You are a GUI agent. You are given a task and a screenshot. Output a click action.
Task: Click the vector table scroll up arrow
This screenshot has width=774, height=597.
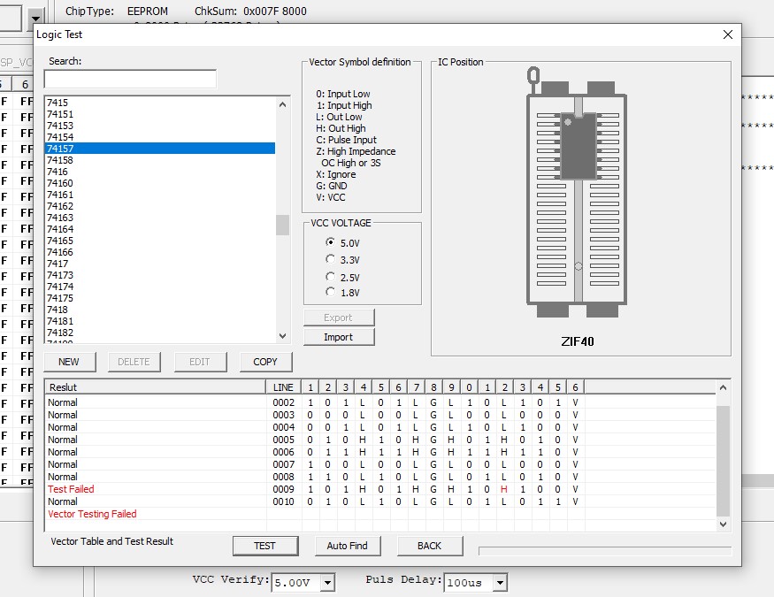724,387
